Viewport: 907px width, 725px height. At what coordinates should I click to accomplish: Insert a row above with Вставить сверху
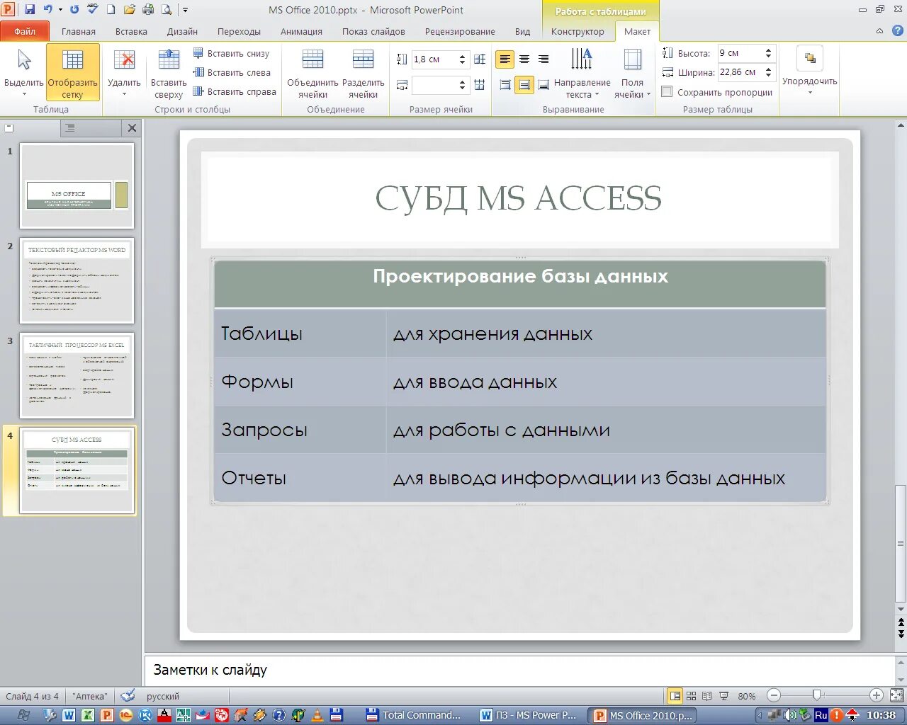169,73
